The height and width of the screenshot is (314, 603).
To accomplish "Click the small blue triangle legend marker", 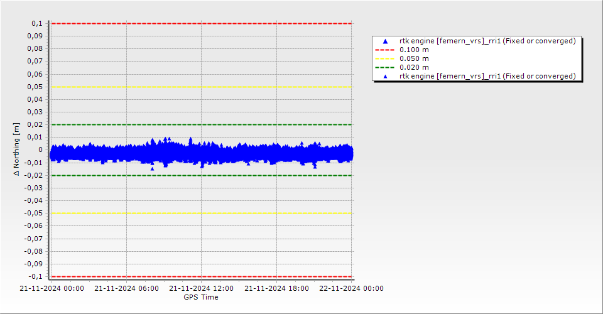I will pyautogui.click(x=386, y=76).
